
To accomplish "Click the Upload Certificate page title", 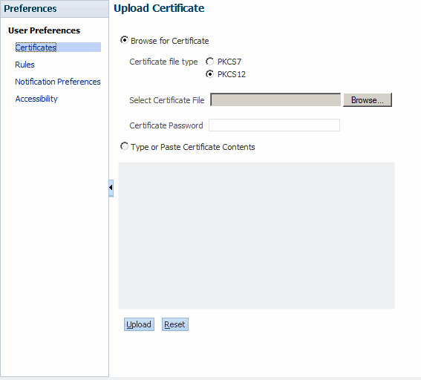I will [x=159, y=8].
